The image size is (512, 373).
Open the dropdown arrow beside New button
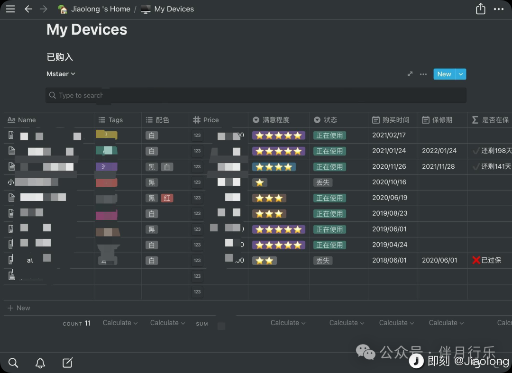pos(461,74)
